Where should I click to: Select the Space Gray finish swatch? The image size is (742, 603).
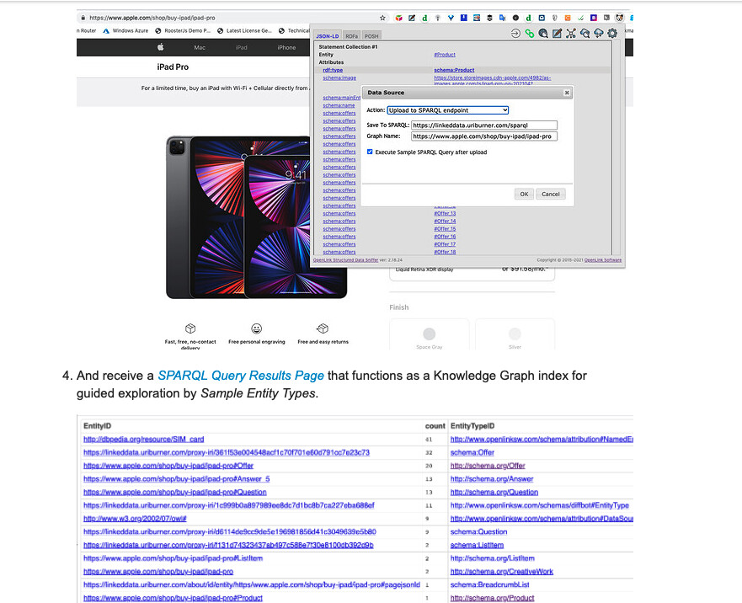(x=430, y=334)
